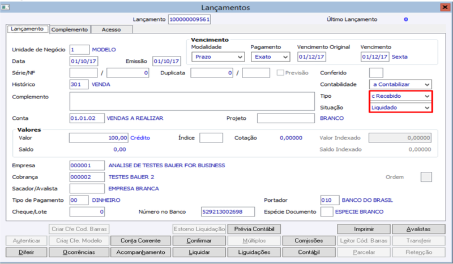Click the Complemento text area
Screen dimensions: 453x264
[x=192, y=101]
